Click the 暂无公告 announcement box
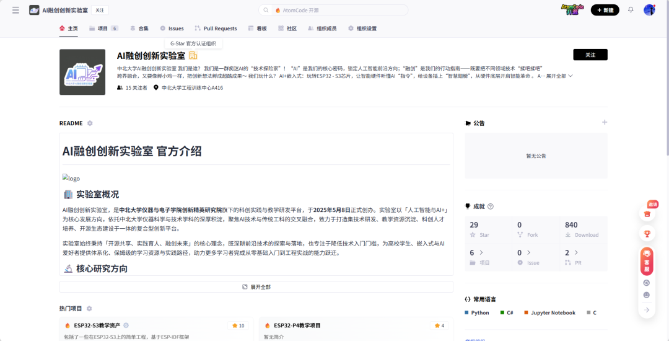The width and height of the screenshot is (669, 341). coord(536,156)
